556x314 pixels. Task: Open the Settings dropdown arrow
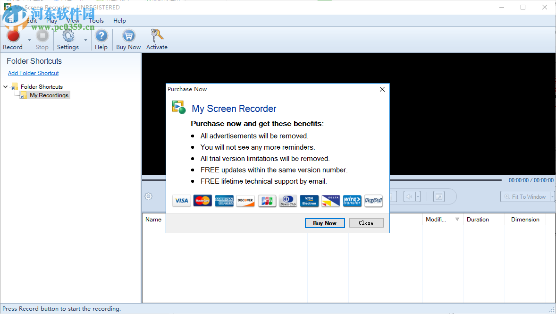85,39
